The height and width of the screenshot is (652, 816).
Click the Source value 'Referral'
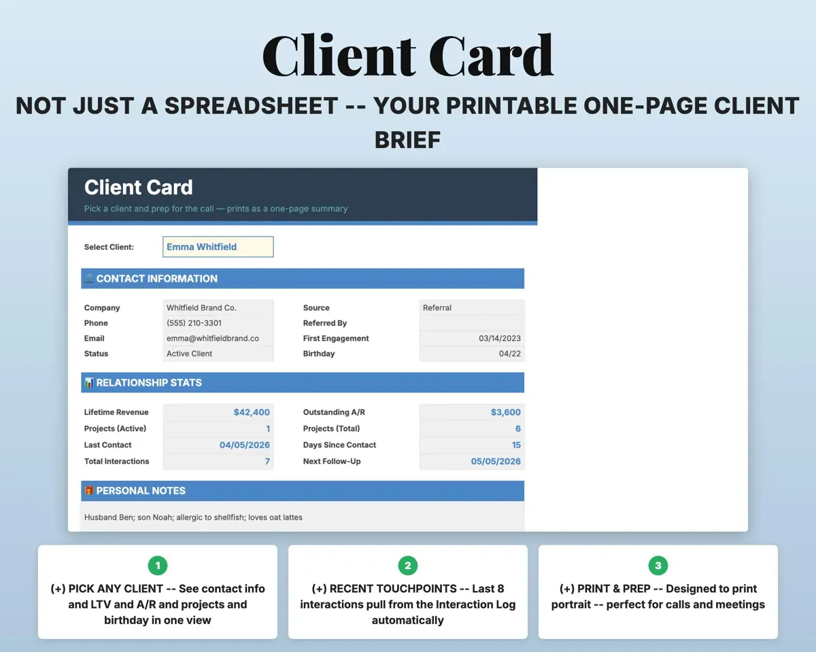pos(472,308)
